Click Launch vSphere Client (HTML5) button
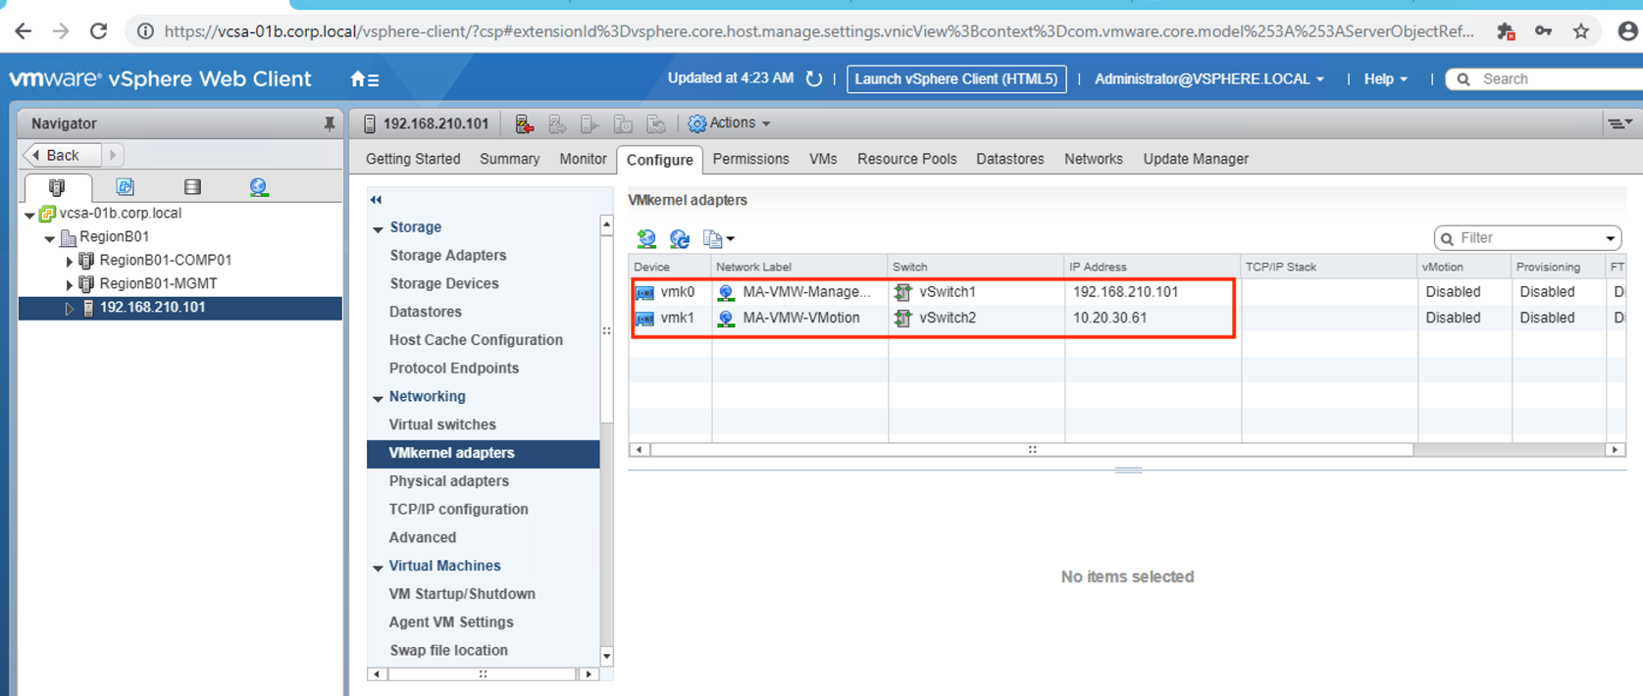This screenshot has height=696, width=1643. (x=955, y=78)
